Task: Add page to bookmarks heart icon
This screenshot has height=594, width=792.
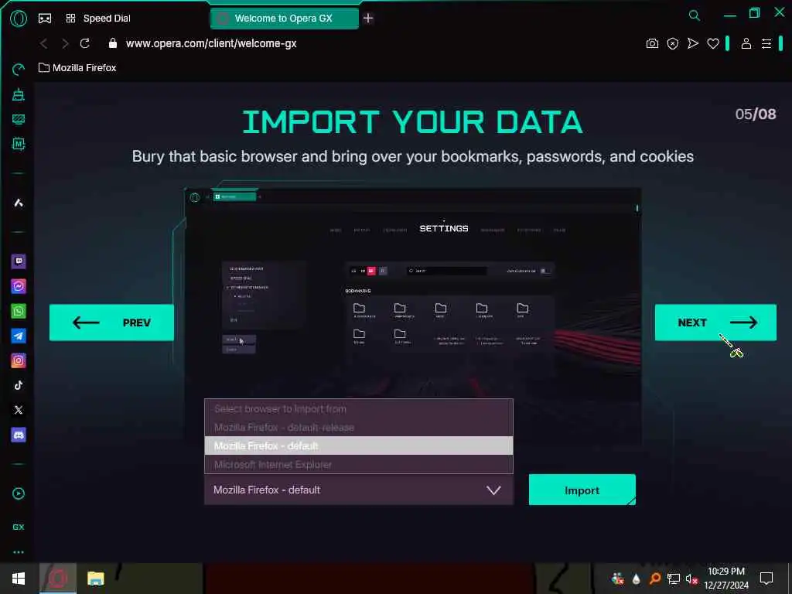Action: 712,43
